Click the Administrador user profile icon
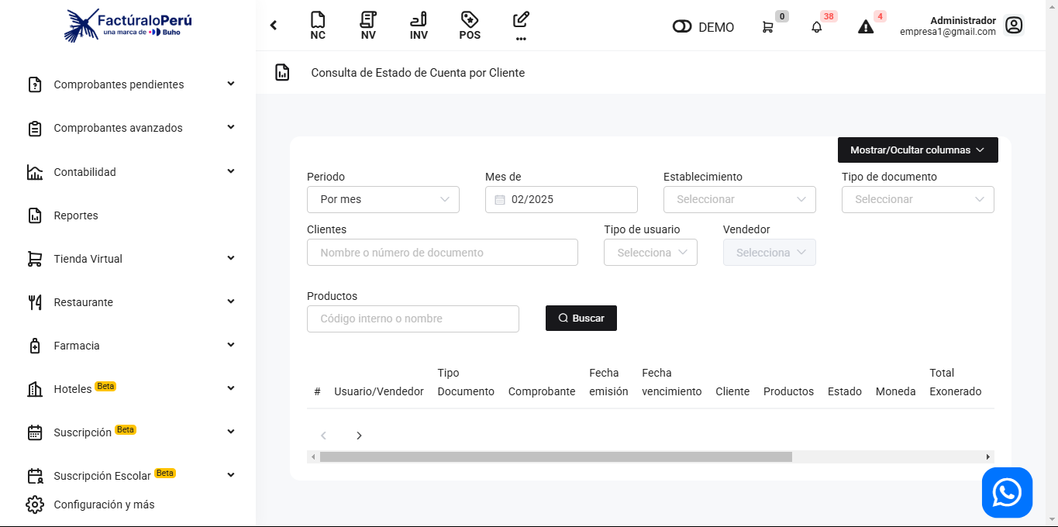The width and height of the screenshot is (1058, 527). click(1014, 26)
